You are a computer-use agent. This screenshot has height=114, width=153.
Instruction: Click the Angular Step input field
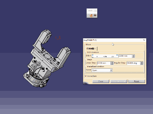point(133,63)
